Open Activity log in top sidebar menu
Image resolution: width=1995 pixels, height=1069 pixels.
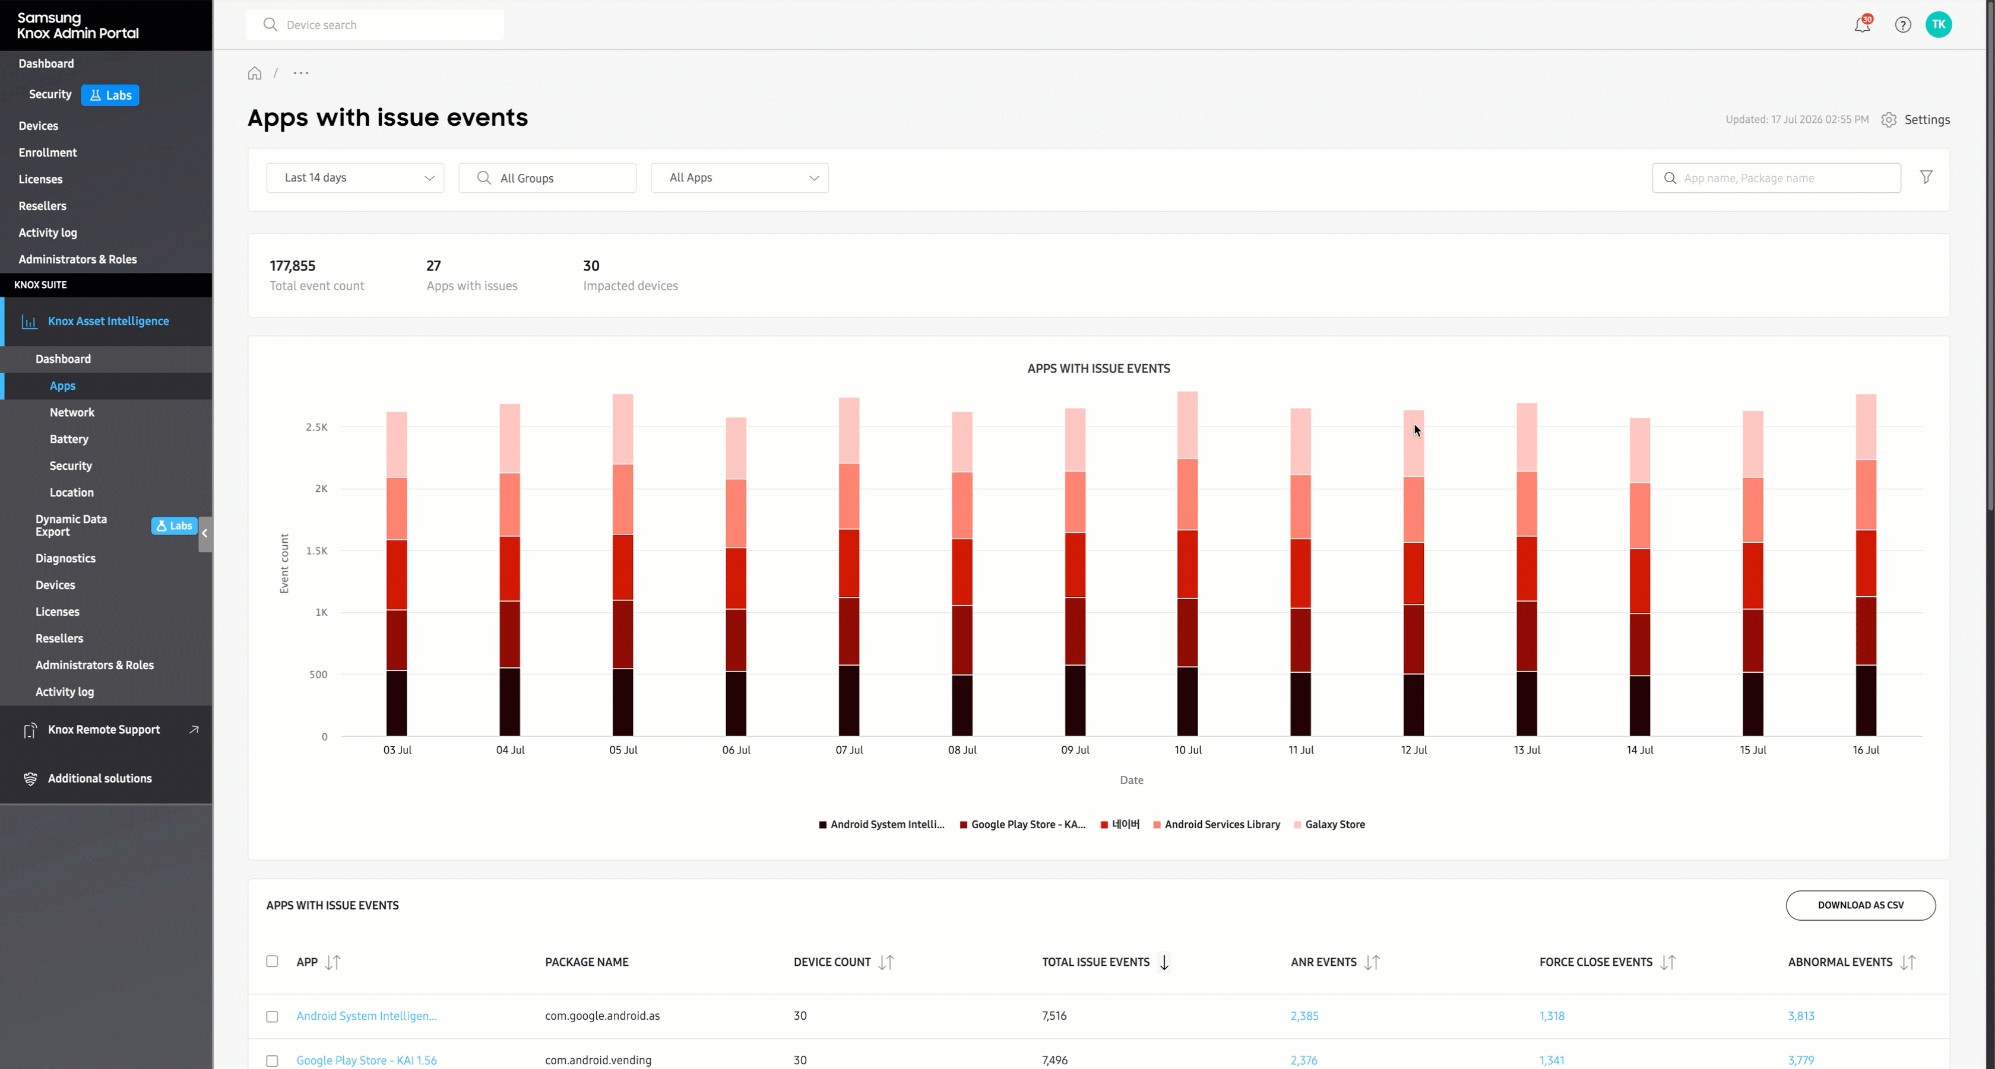point(48,233)
